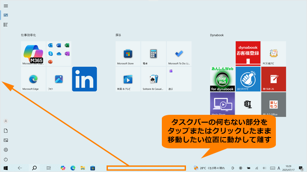This screenshot has height=172, width=307.
Task: Open the Solitaire & Casual Games tile
Action: pos(153,79)
